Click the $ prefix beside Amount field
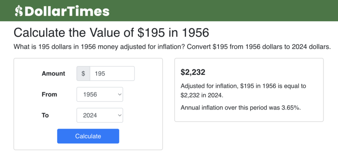Viewport: 338px width, 164px height. [x=83, y=74]
